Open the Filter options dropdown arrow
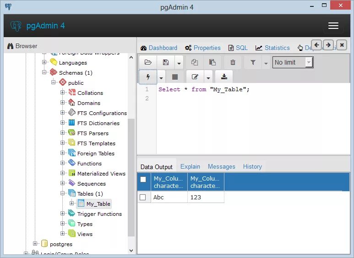 click(266, 63)
